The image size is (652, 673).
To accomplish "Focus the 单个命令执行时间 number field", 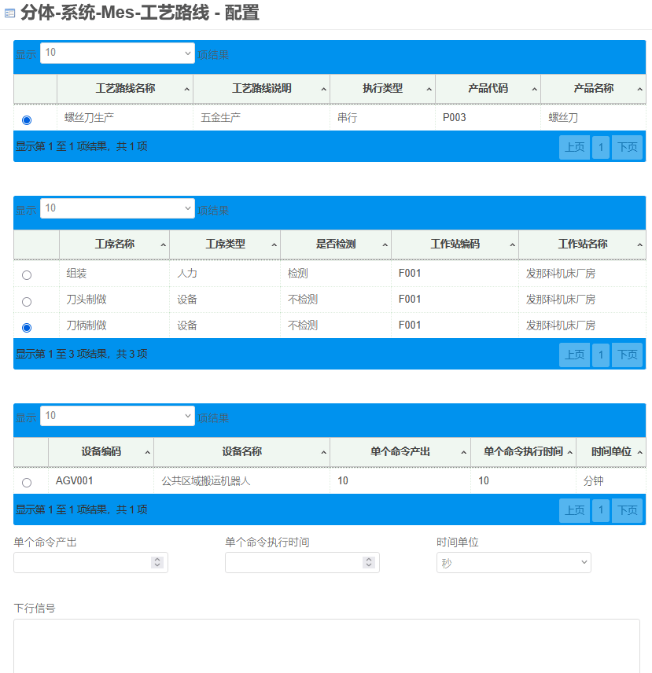I will point(302,563).
